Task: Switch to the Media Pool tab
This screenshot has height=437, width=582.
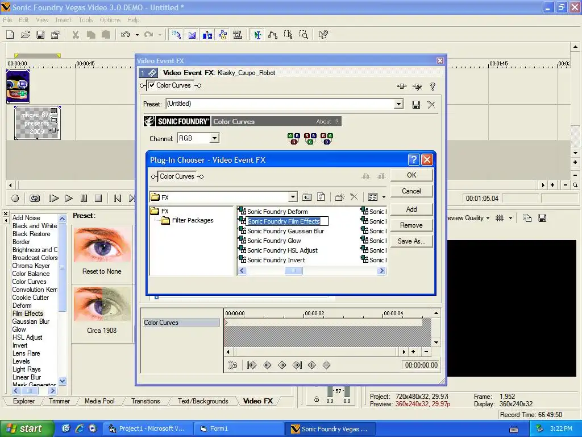Action: [99, 401]
